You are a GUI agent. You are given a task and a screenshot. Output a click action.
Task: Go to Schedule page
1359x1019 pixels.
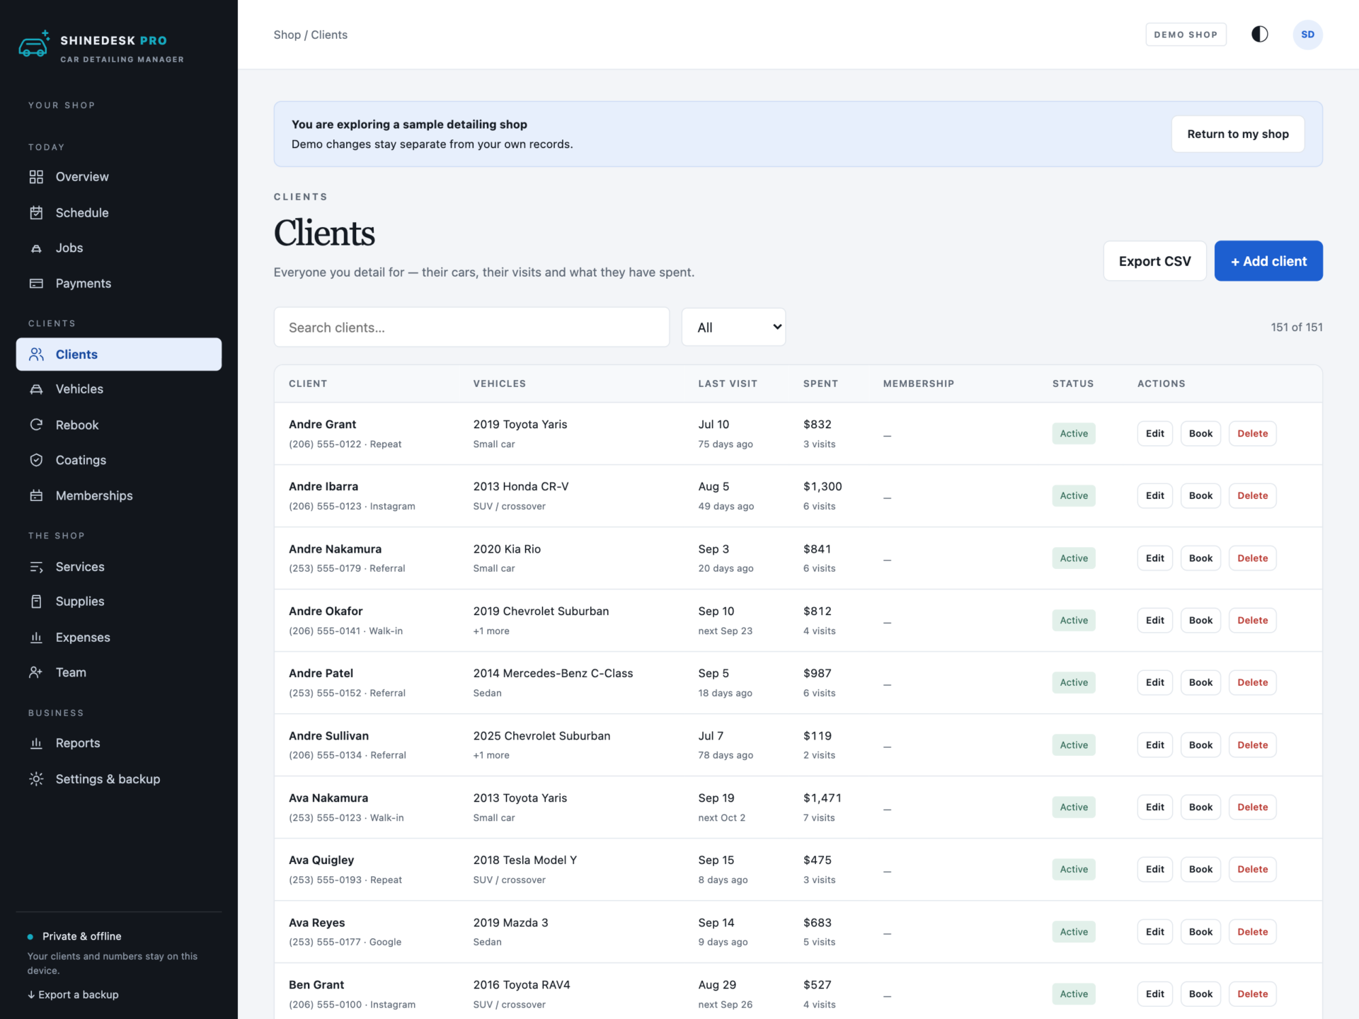[x=119, y=212]
